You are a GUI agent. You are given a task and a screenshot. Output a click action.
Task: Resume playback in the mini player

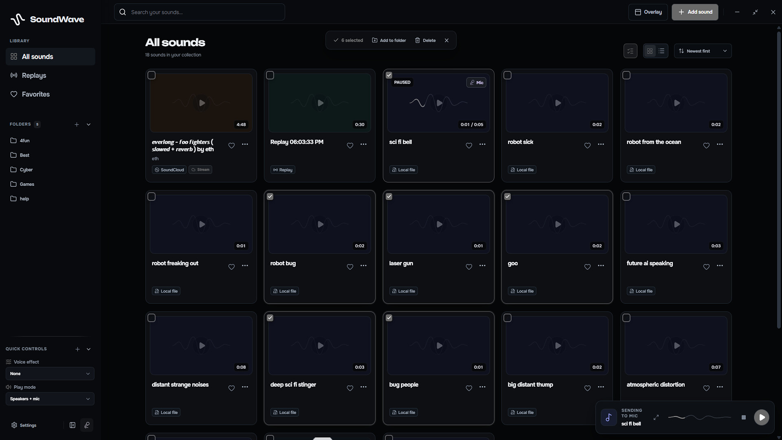(x=762, y=418)
